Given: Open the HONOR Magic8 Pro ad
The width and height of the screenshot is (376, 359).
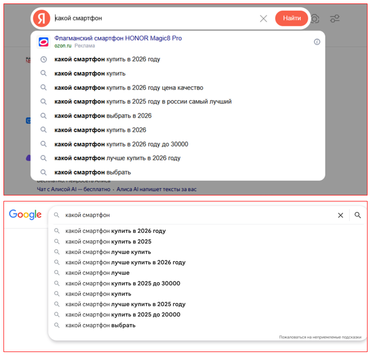Looking at the screenshot, I should (118, 38).
